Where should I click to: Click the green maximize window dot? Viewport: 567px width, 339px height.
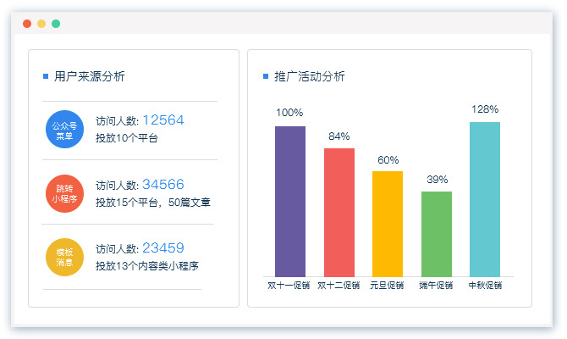[x=56, y=24]
